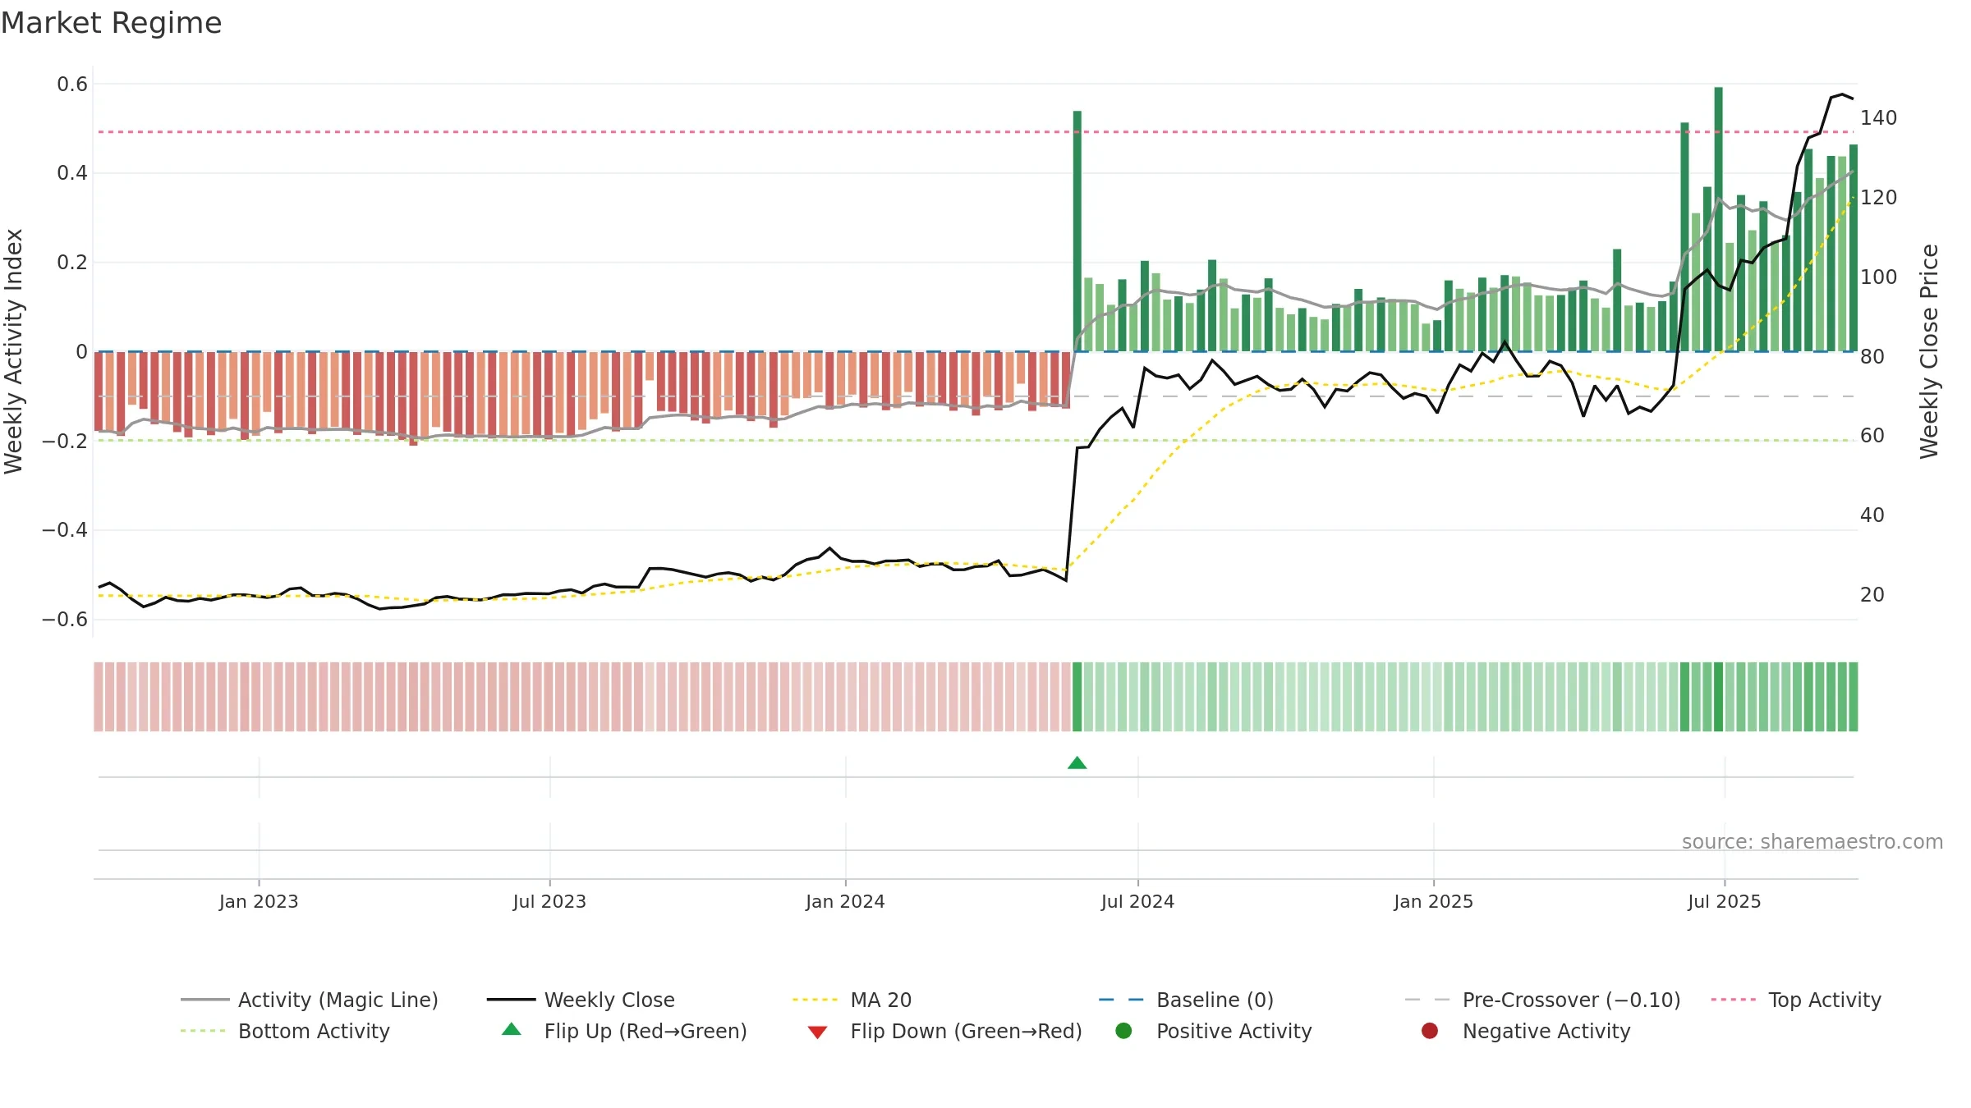The width and height of the screenshot is (1971, 1108).
Task: Toggle the Bottom Activity legend entry
Action: click(x=285, y=1031)
